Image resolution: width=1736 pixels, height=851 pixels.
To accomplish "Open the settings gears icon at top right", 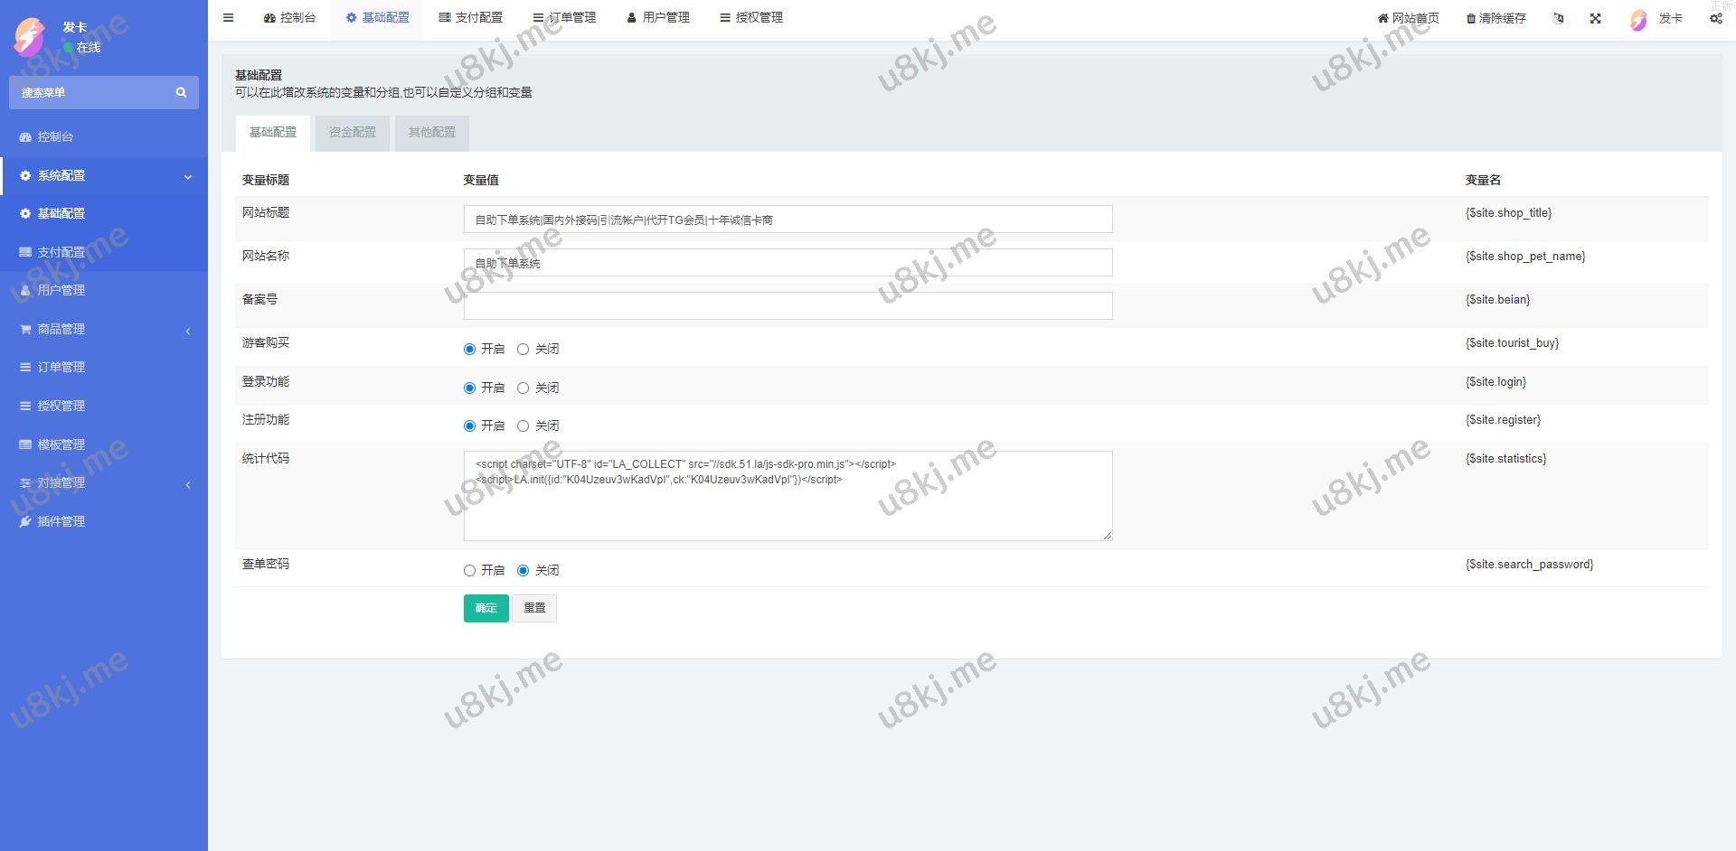I will [x=1715, y=18].
